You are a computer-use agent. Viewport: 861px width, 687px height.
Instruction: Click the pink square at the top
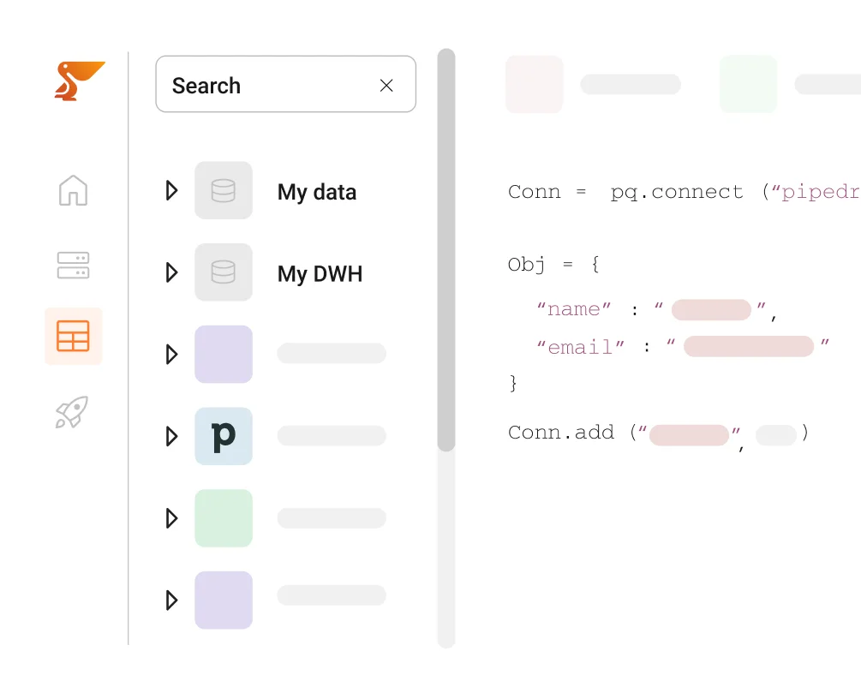[534, 84]
